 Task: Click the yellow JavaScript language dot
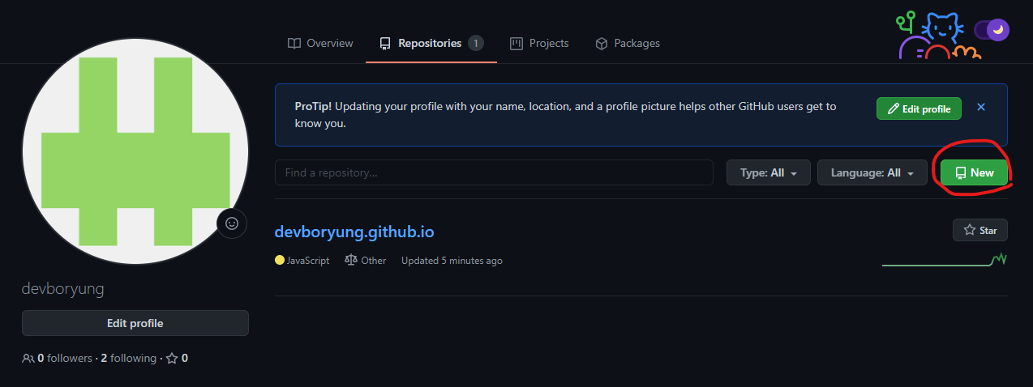[280, 261]
